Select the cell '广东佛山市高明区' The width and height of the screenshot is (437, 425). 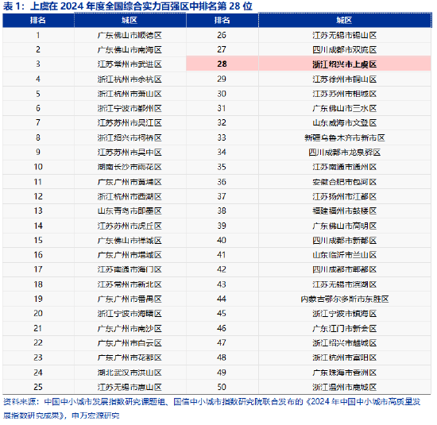(x=345, y=226)
